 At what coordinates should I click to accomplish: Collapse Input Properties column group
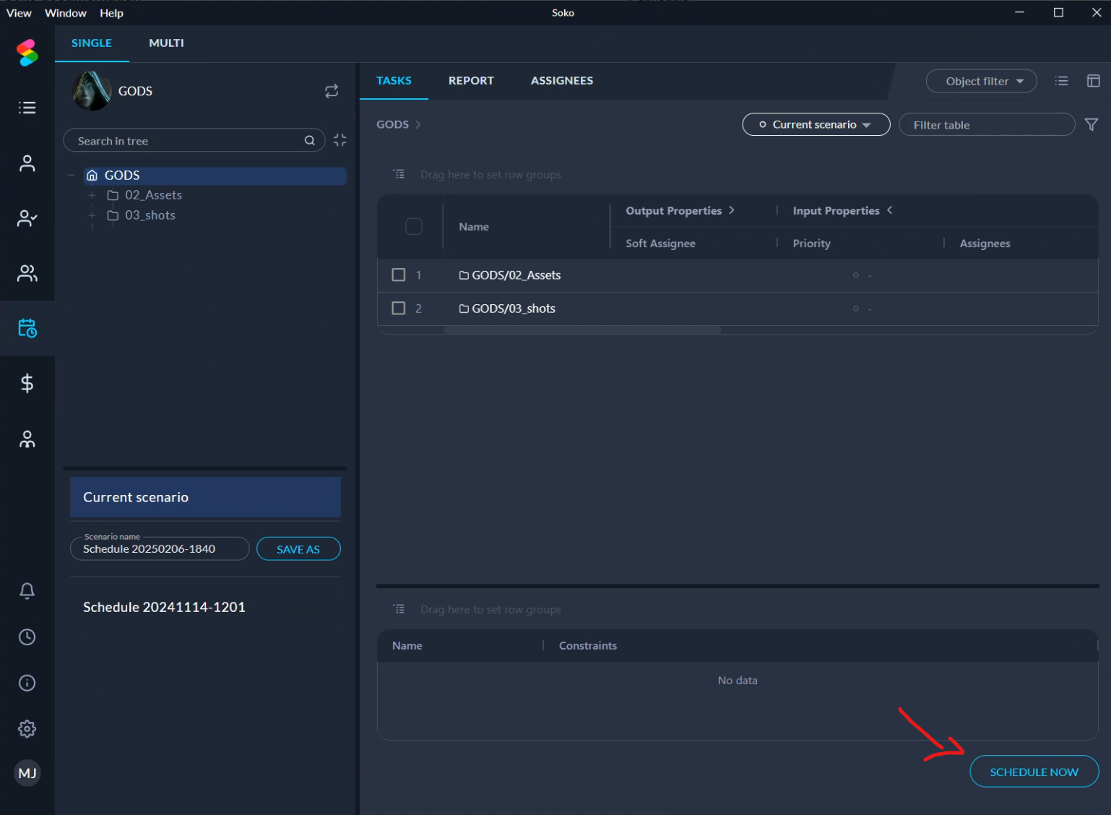(x=890, y=210)
